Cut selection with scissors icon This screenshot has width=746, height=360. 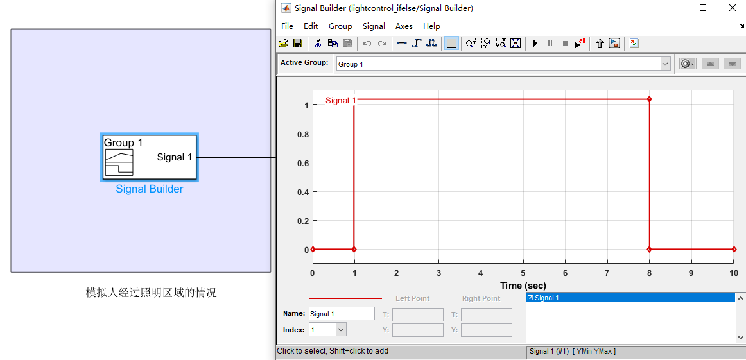[318, 43]
